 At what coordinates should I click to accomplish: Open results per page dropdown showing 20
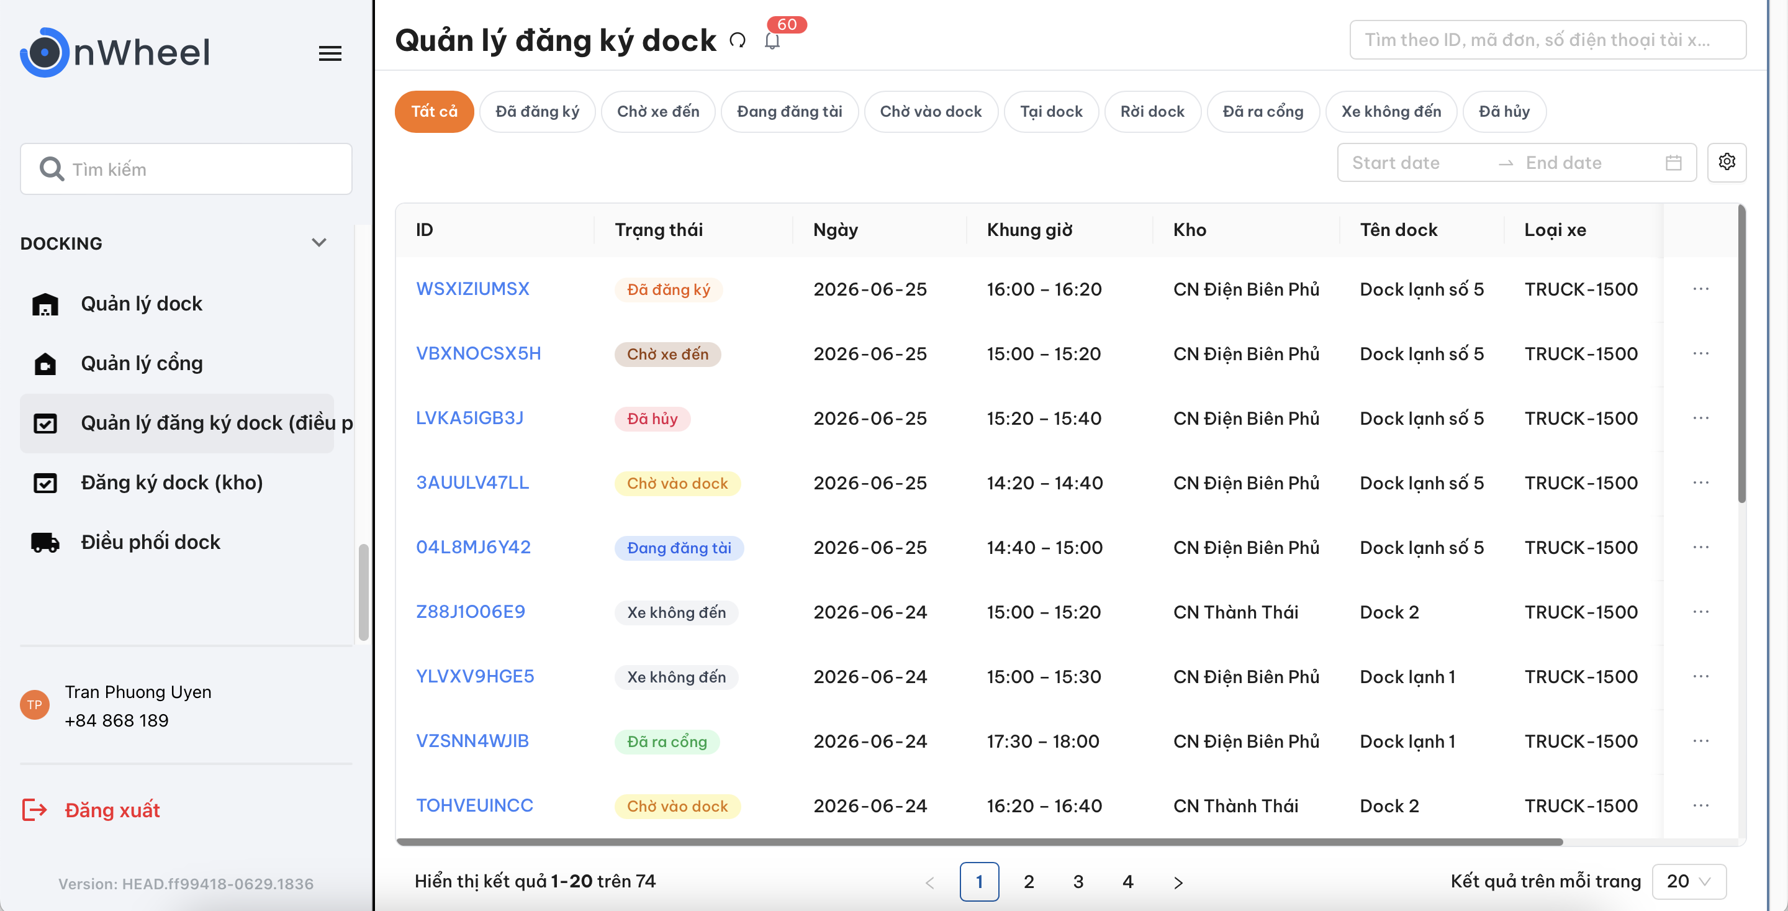click(1689, 882)
